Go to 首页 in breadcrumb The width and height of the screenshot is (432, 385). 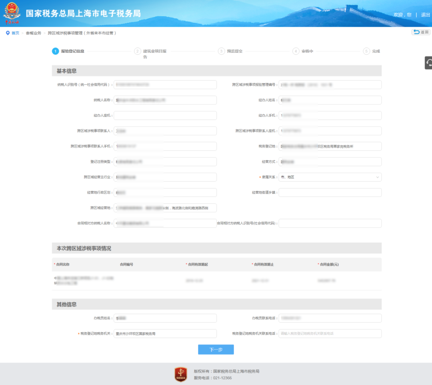pyautogui.click(x=16, y=33)
